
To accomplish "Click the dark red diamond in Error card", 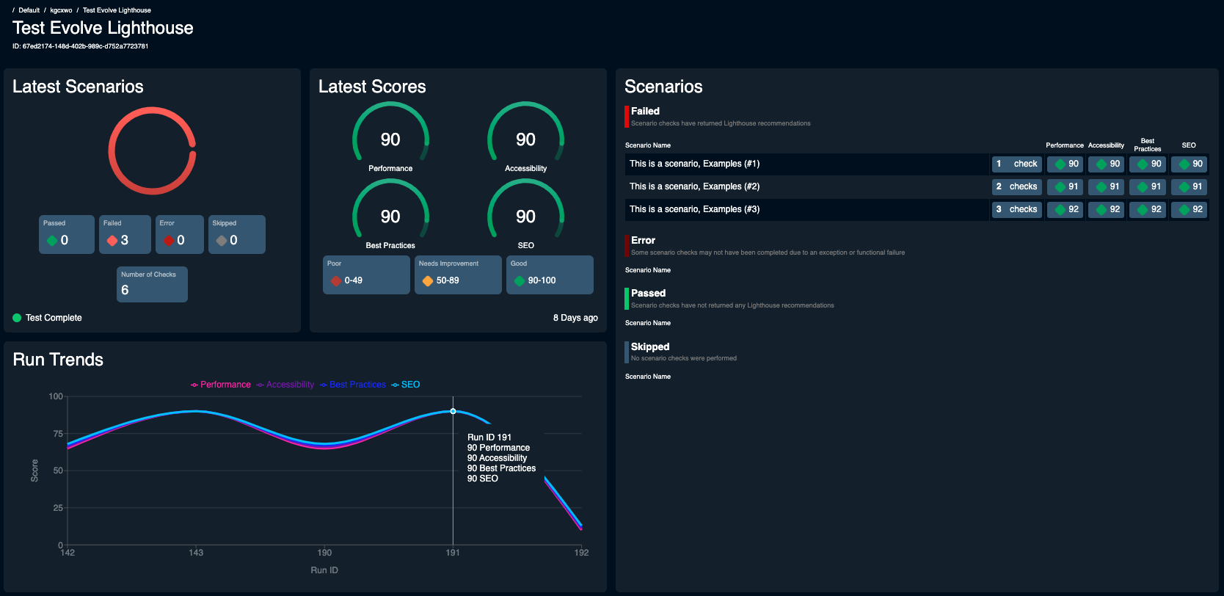I will 169,241.
